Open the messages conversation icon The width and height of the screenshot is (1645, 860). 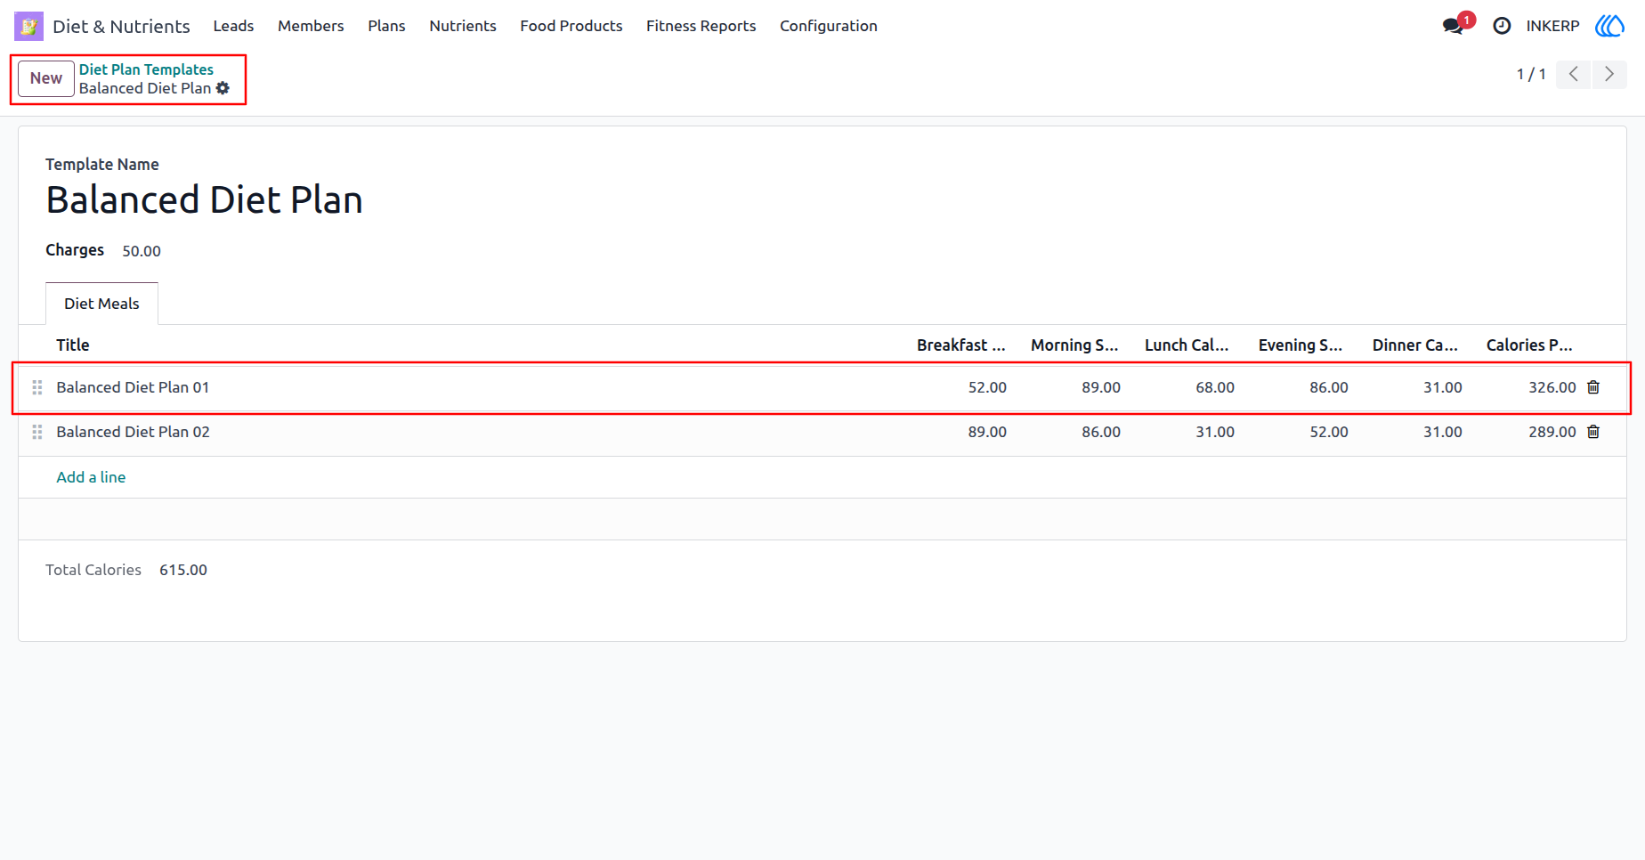(1454, 26)
